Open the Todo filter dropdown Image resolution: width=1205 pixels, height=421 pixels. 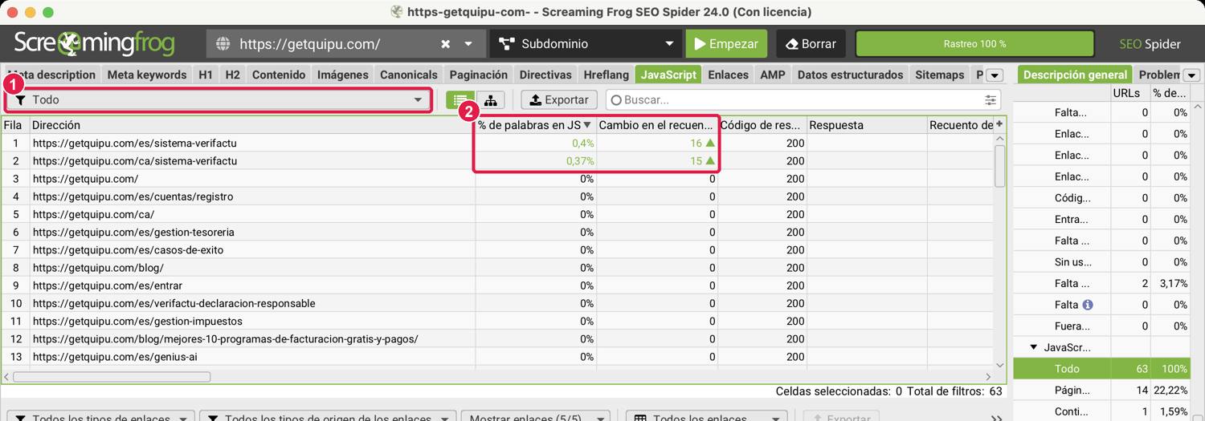(x=219, y=100)
